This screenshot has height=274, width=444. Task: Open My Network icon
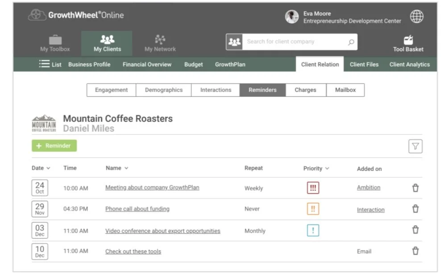(x=160, y=40)
